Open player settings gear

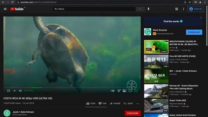119,91
